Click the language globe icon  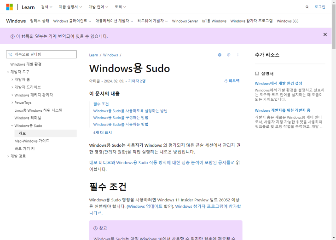tap(220, 55)
